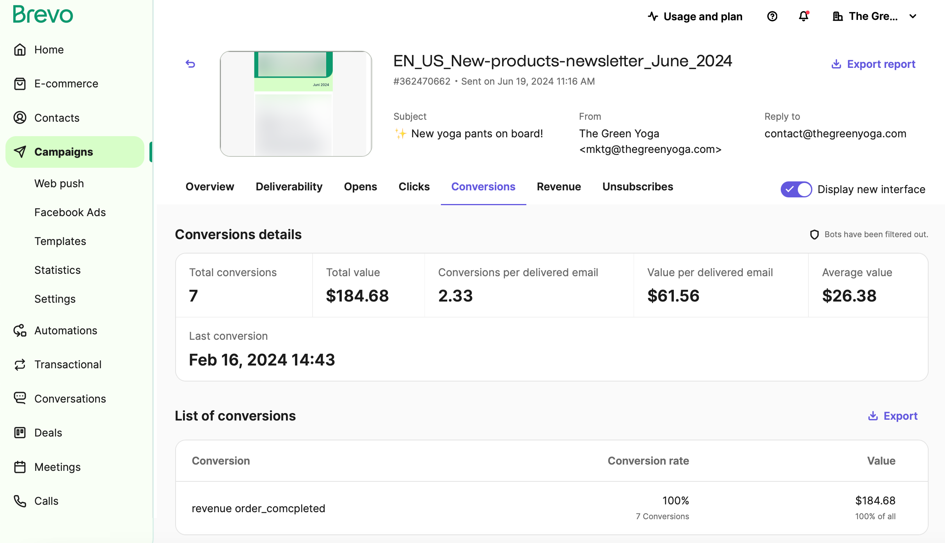945x543 pixels.
Task: Open Statistics under Campaigns
Action: [57, 270]
